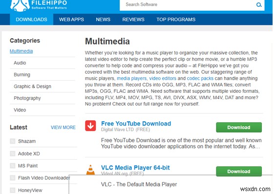Viewport: 276px width, 194px height.
Task: Open Shazam from the Latest list
Action: (27, 141)
